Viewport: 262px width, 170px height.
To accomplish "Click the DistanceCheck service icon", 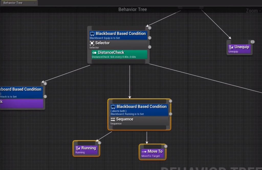I will point(94,53).
